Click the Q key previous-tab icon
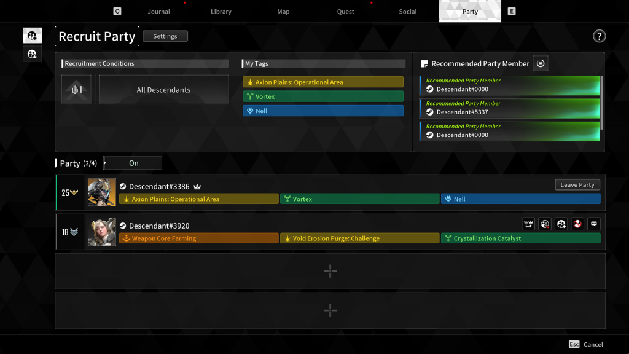This screenshot has width=629, height=354. (x=117, y=11)
